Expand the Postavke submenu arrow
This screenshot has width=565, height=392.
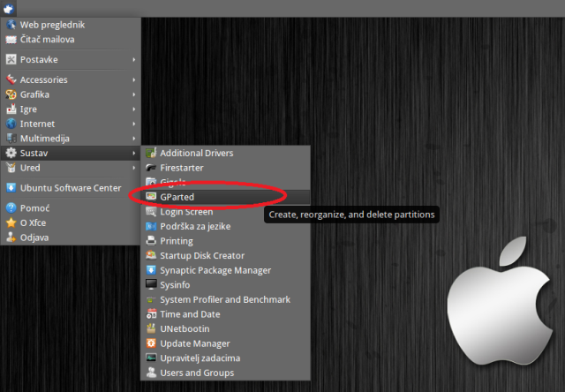point(134,59)
